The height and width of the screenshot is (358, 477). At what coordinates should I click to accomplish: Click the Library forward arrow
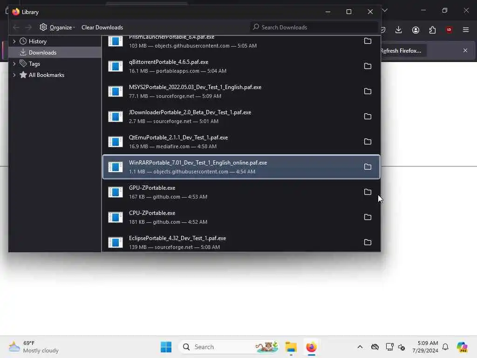tap(28, 28)
